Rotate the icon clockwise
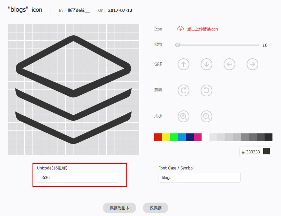Image resolution: width=281 pixels, height=216 pixels. pos(183,90)
